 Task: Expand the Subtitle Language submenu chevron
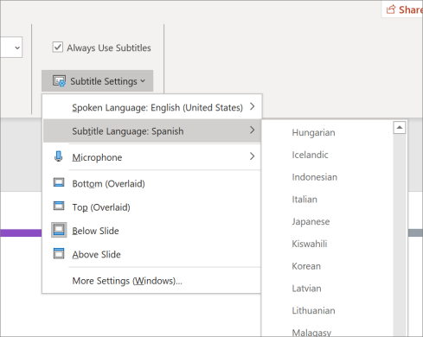click(x=253, y=130)
